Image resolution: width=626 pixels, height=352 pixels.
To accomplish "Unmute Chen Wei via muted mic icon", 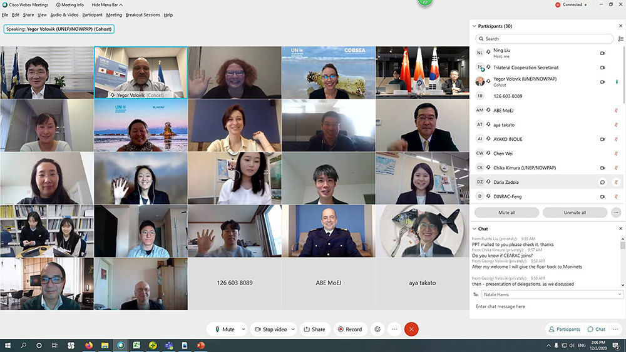I will (616, 153).
